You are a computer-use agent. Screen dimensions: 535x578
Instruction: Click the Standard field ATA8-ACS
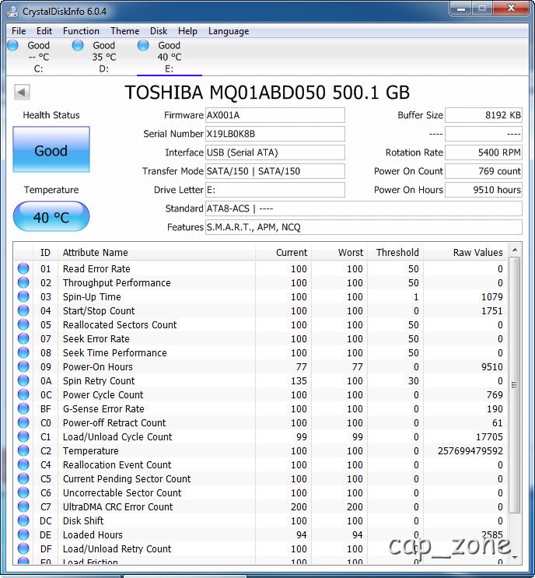(364, 208)
